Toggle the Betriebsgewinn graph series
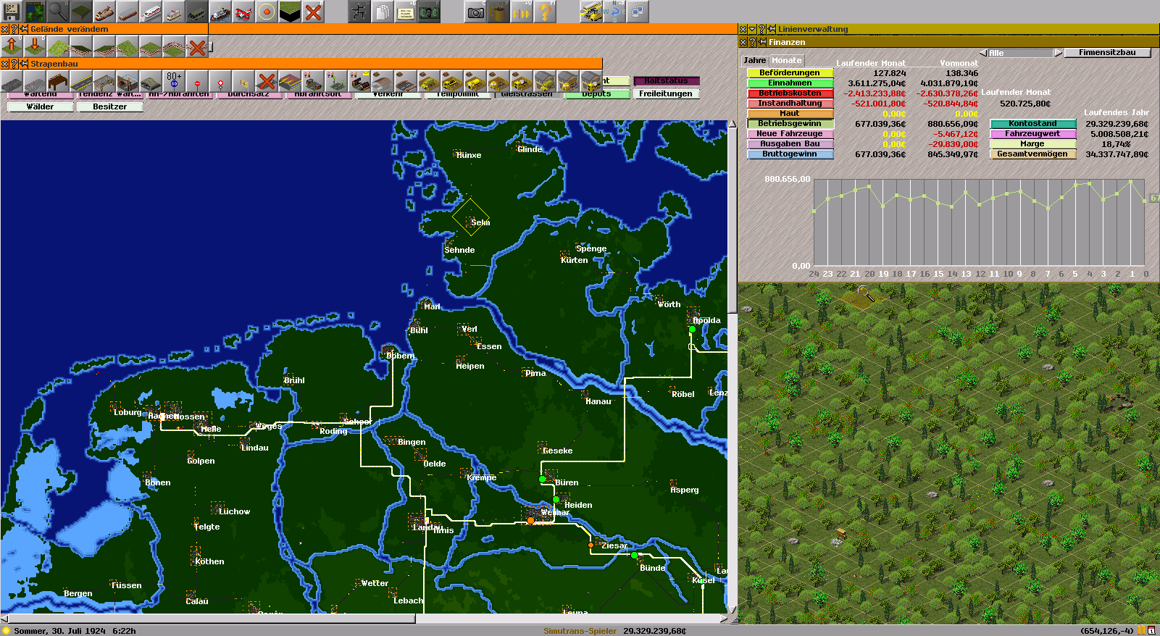The width and height of the screenshot is (1160, 636). click(790, 124)
